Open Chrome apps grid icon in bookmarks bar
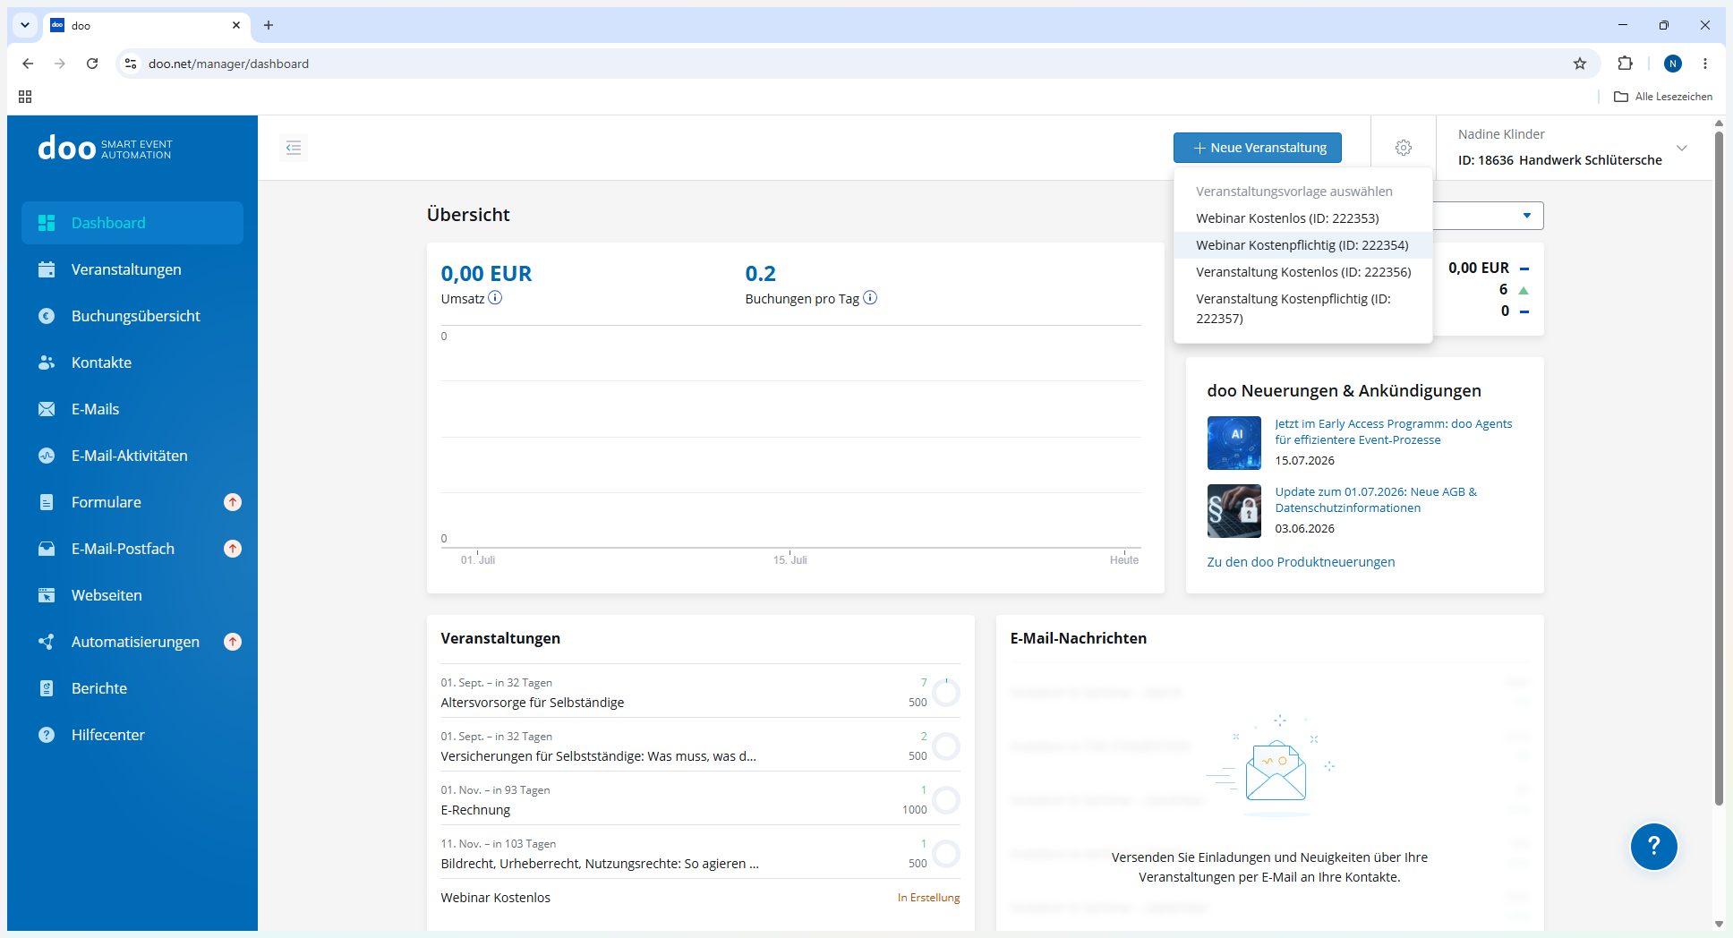 coord(25,97)
